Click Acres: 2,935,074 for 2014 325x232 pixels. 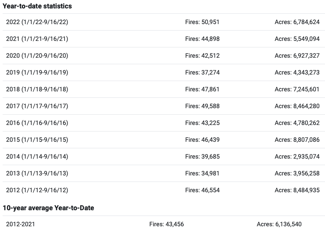pyautogui.click(x=297, y=156)
